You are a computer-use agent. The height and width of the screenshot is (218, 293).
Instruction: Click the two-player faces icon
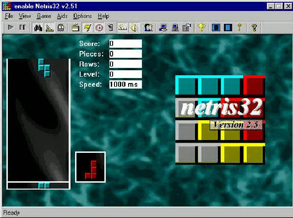coord(148,28)
